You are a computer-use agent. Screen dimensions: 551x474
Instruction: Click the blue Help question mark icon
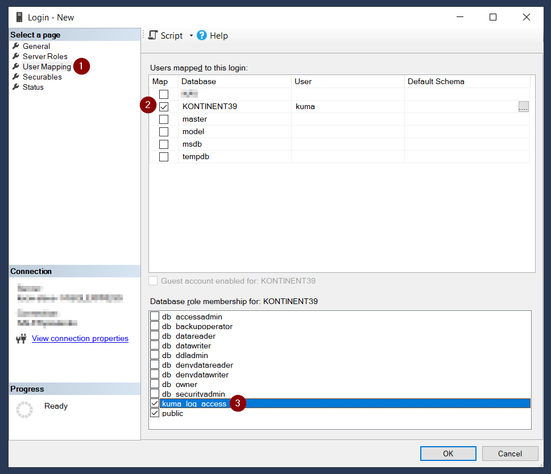[x=202, y=35]
